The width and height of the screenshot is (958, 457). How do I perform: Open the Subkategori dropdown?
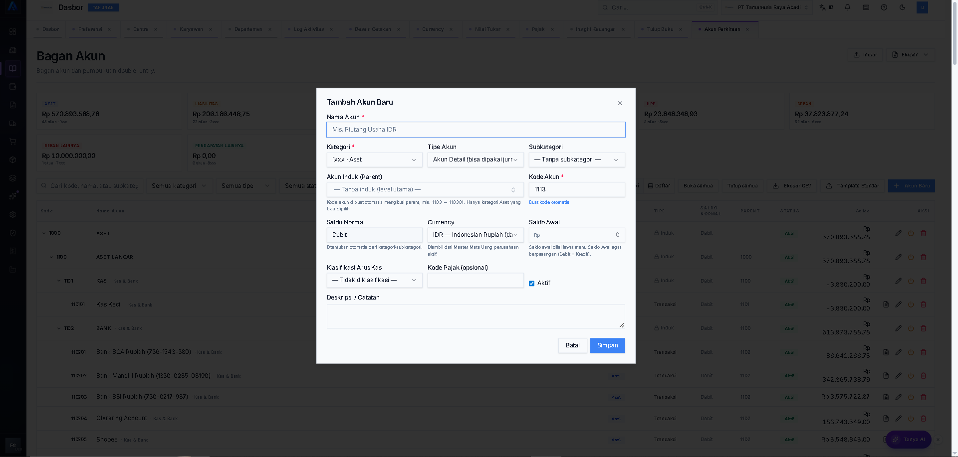click(576, 159)
